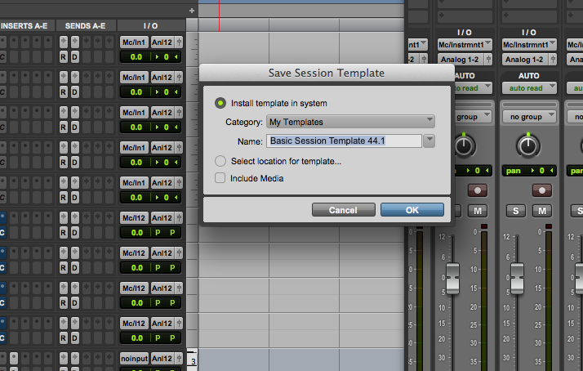The height and width of the screenshot is (371, 583).
Task: Open the no group menu on fully visible strip
Action: tap(529, 117)
